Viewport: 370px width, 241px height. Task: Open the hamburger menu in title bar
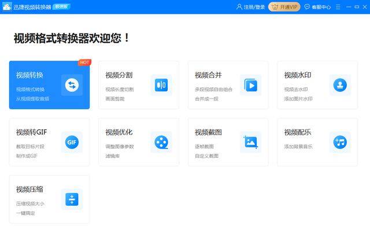point(337,7)
